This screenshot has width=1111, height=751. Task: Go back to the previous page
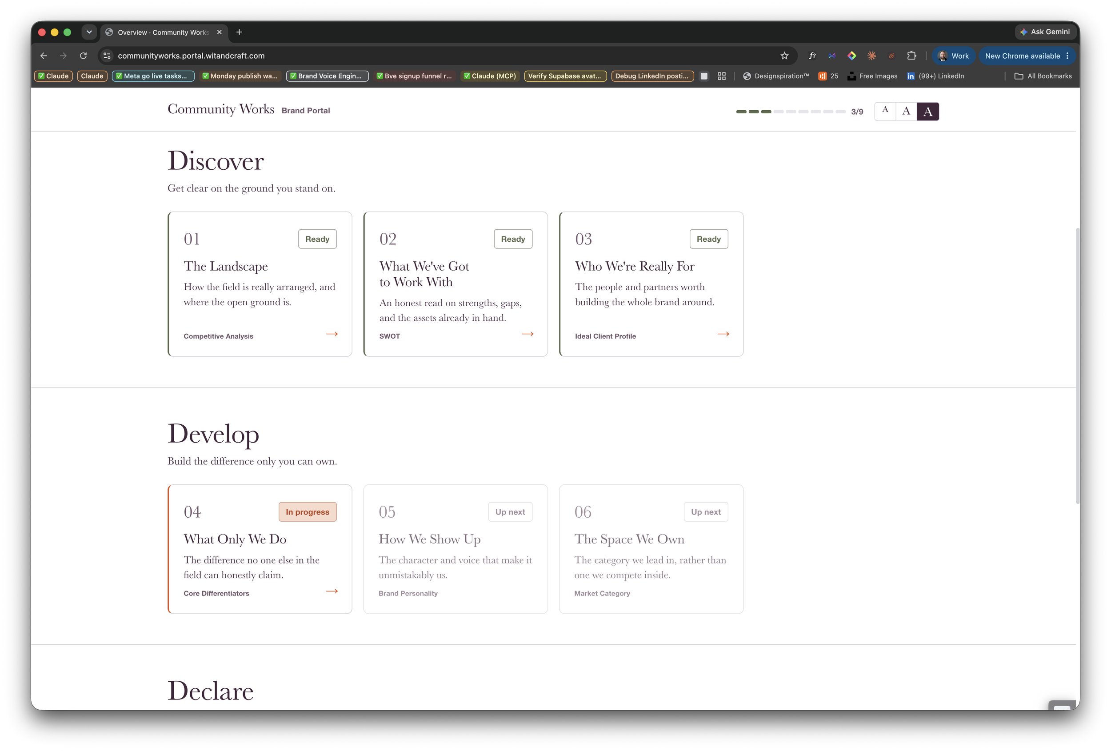[44, 56]
